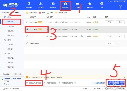Click the 固件名称 column header
127x91 pixels.
pyautogui.click(x=50, y=17)
